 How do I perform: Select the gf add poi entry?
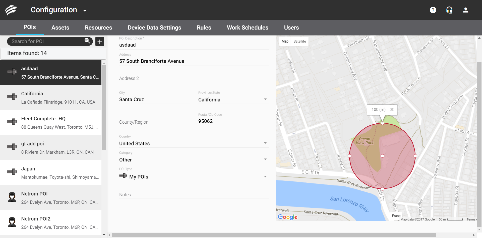coord(51,148)
